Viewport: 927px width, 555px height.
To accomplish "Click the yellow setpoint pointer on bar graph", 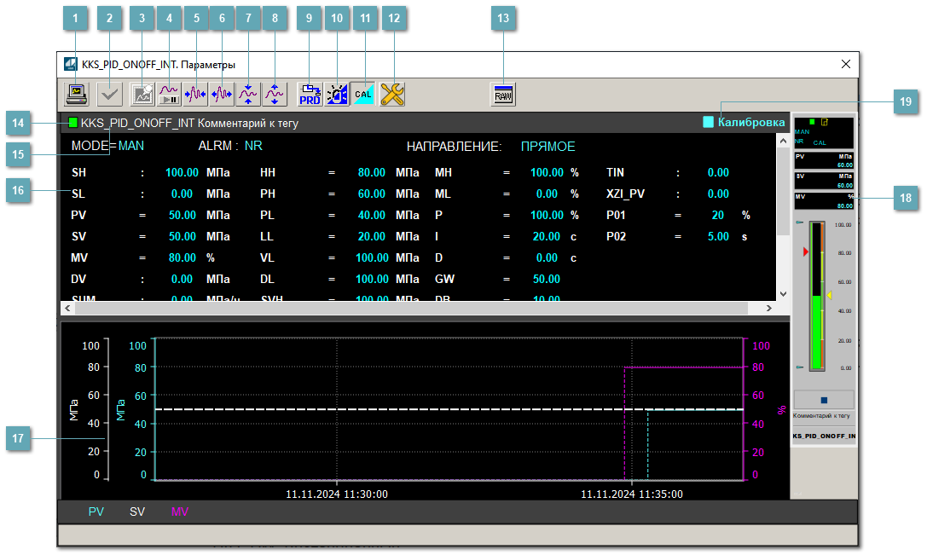I will point(829,295).
